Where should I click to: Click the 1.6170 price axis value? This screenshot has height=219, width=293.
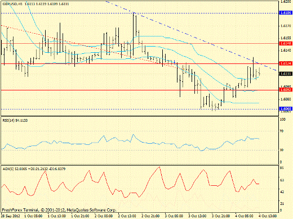pyautogui.click(x=286, y=26)
